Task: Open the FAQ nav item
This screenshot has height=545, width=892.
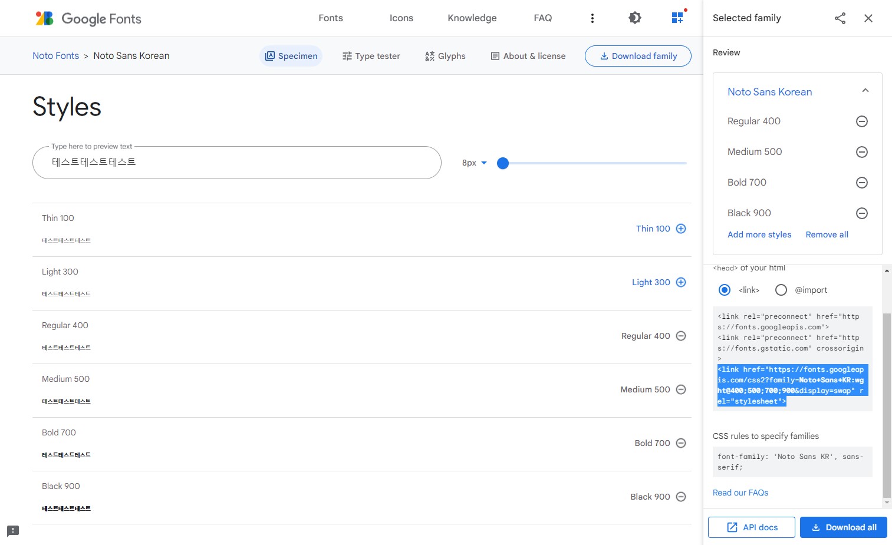Action: [x=543, y=18]
